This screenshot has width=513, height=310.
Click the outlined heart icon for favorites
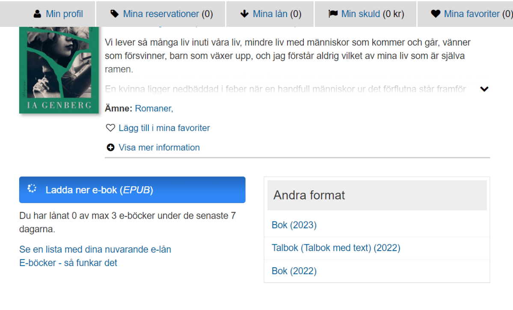tap(110, 128)
